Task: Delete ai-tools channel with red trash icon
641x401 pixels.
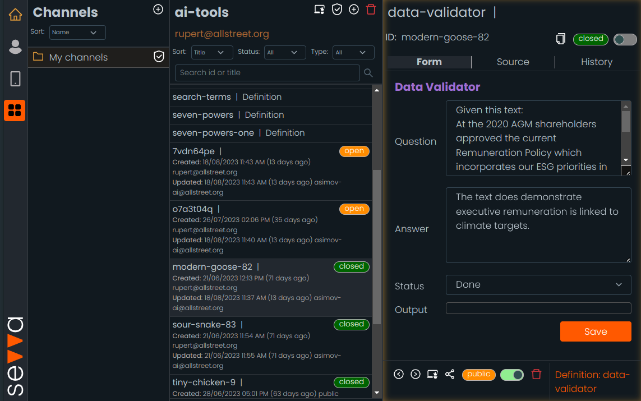Action: pyautogui.click(x=371, y=9)
